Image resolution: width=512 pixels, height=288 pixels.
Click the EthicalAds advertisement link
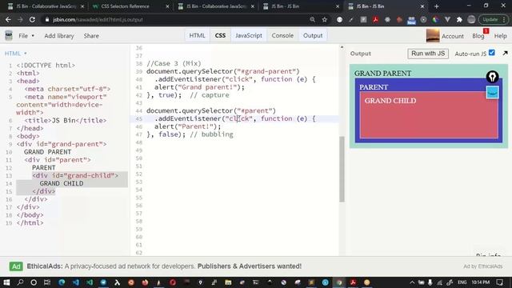point(164,266)
